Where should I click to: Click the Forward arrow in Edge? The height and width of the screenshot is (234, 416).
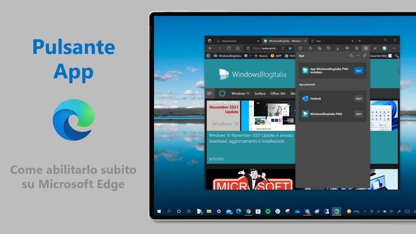pyautogui.click(x=219, y=48)
